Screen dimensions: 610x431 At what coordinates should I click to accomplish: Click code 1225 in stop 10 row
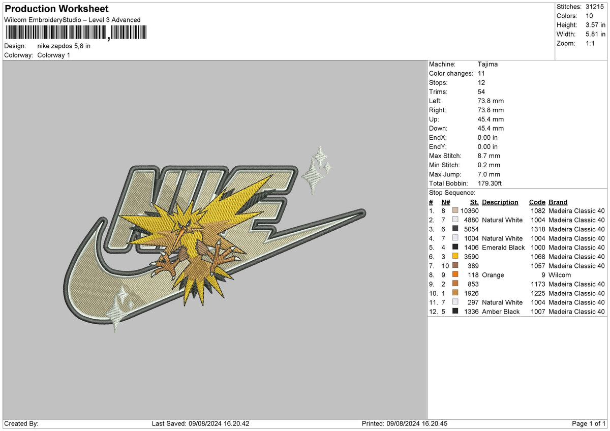click(537, 293)
